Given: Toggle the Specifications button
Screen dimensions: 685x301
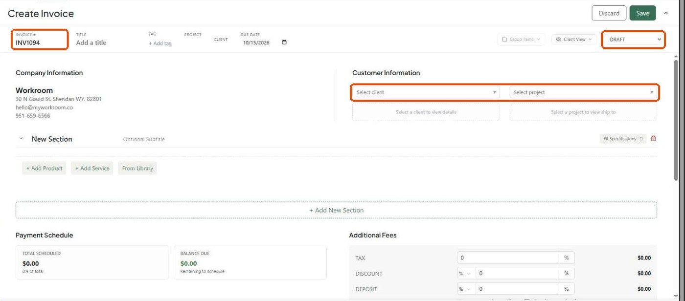Looking at the screenshot, I should [x=623, y=139].
